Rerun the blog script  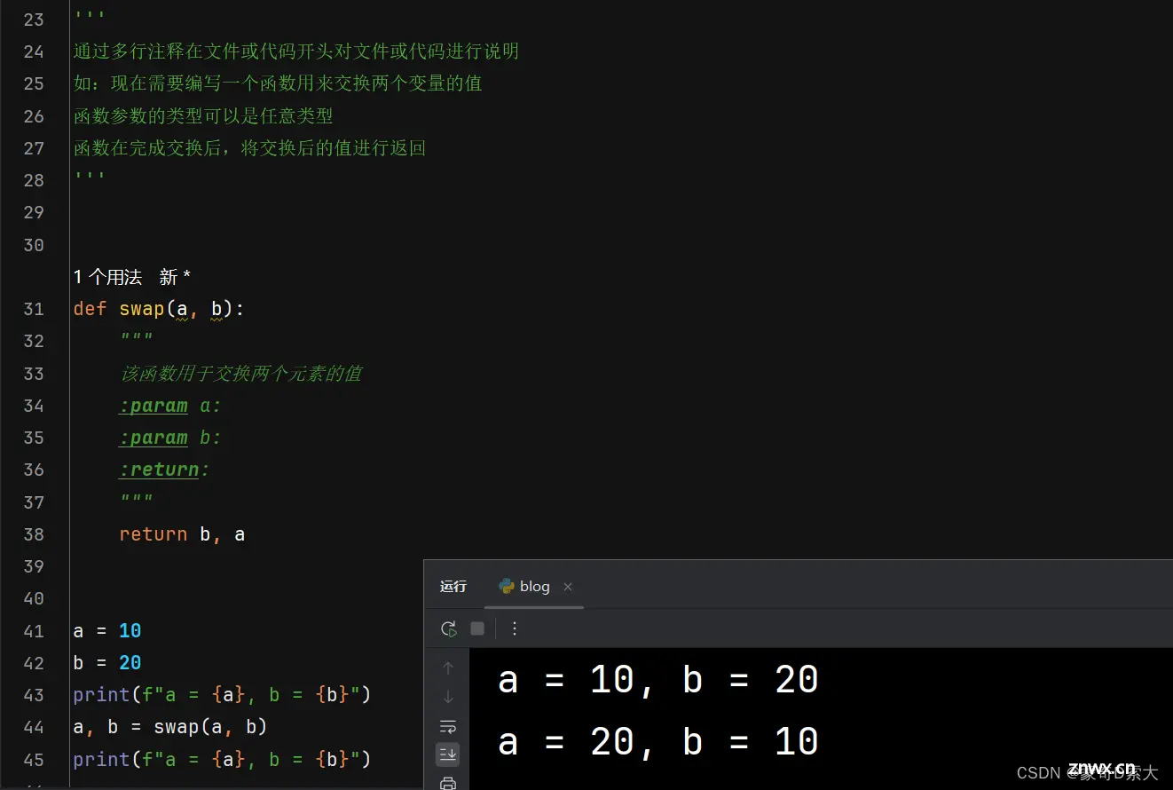[449, 628]
